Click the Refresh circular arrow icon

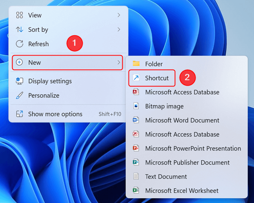tap(20, 44)
